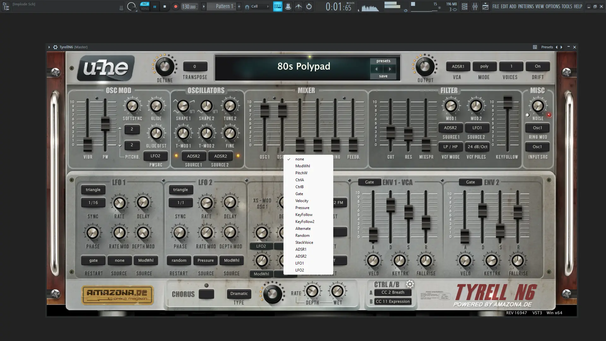Click the metronome icon

tap(288, 6)
